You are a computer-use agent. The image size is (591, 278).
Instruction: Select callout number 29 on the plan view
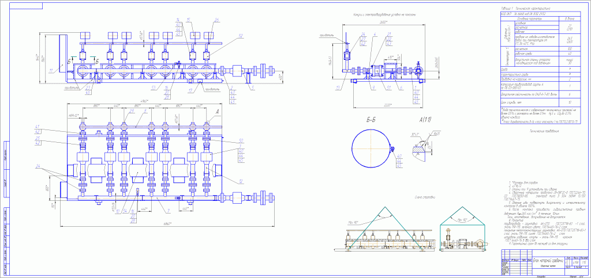(132, 111)
